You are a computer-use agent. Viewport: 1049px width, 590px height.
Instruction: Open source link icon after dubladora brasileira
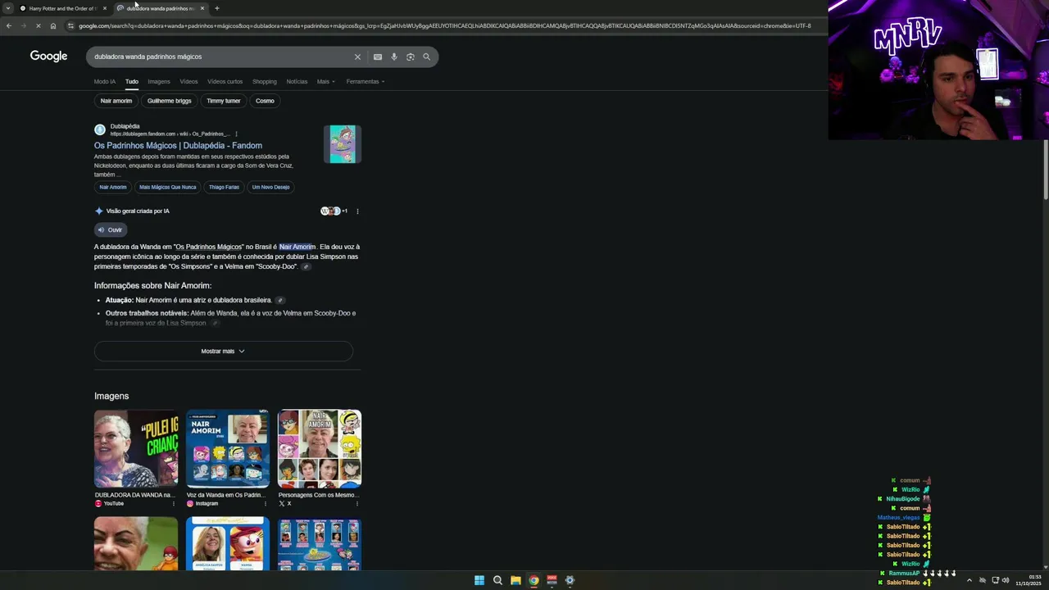[279, 300]
